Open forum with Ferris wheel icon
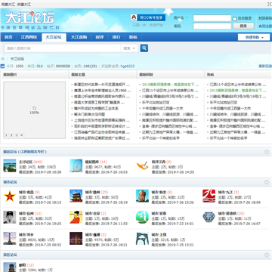The height and width of the screenshot is (272, 272). coord(76,165)
